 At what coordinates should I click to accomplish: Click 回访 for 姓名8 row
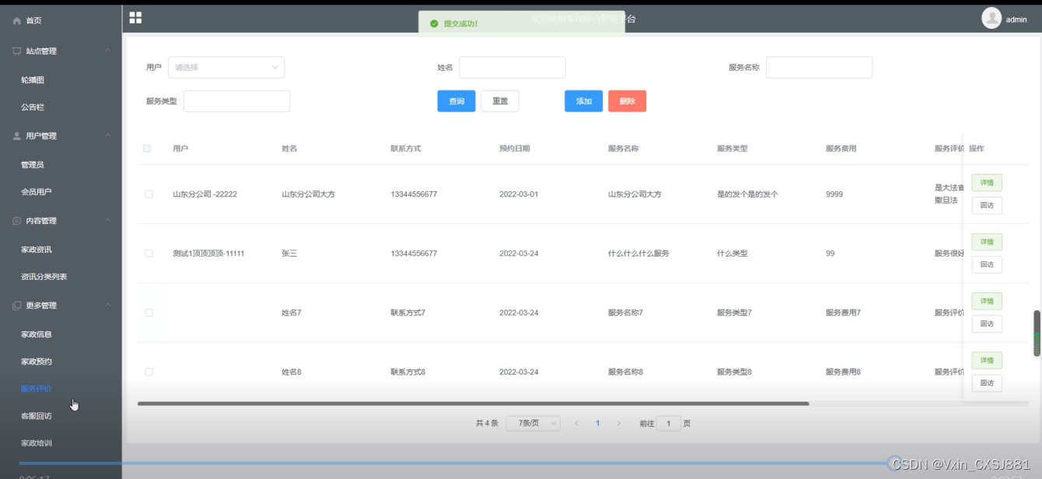pos(987,383)
